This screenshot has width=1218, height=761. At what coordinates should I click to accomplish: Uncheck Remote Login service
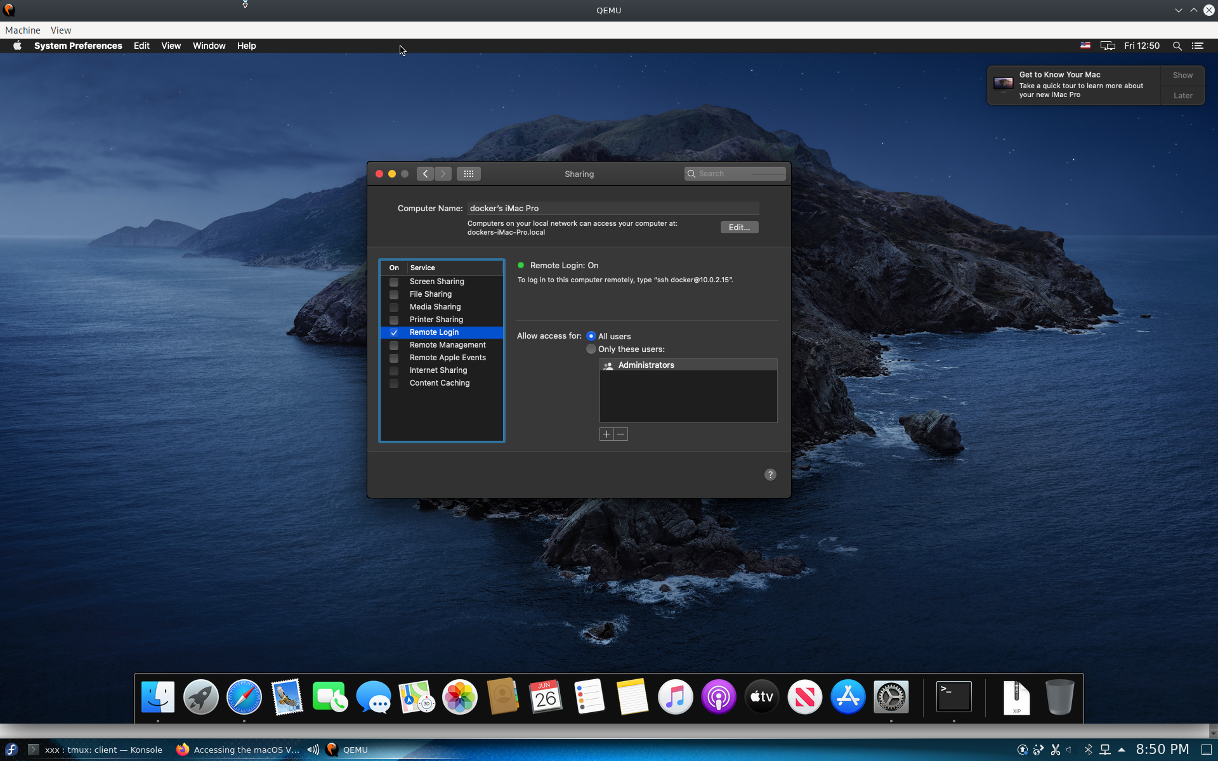click(x=394, y=332)
